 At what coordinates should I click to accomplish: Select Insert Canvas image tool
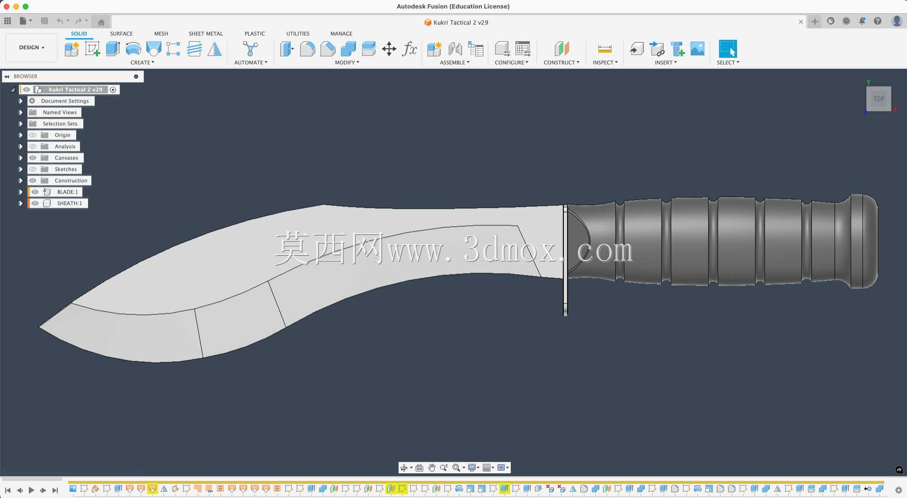[x=698, y=49]
